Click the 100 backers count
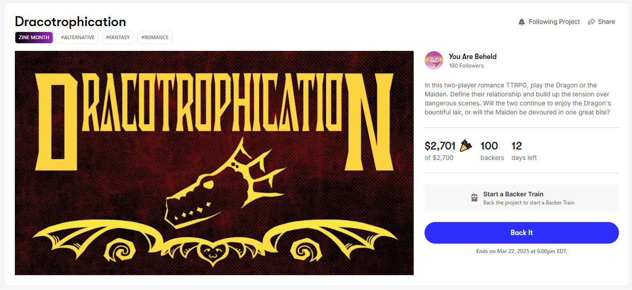Viewport: 632px width, 290px height. (489, 146)
